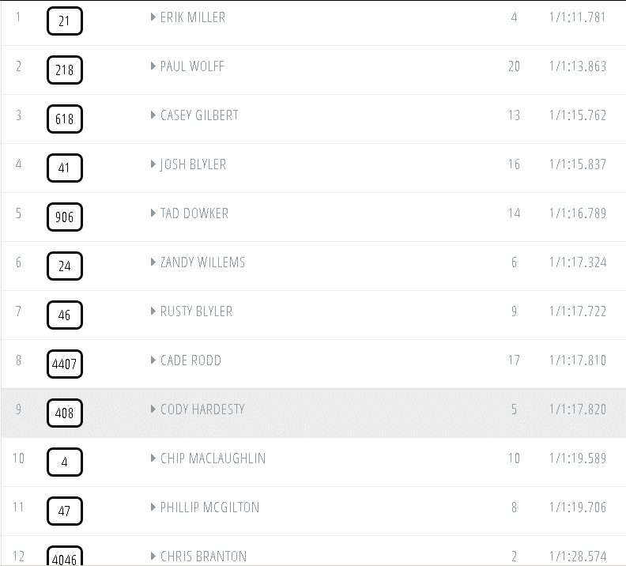Viewport: 626px width, 566px height.
Task: Select the 618 number badge
Action: click(65, 119)
